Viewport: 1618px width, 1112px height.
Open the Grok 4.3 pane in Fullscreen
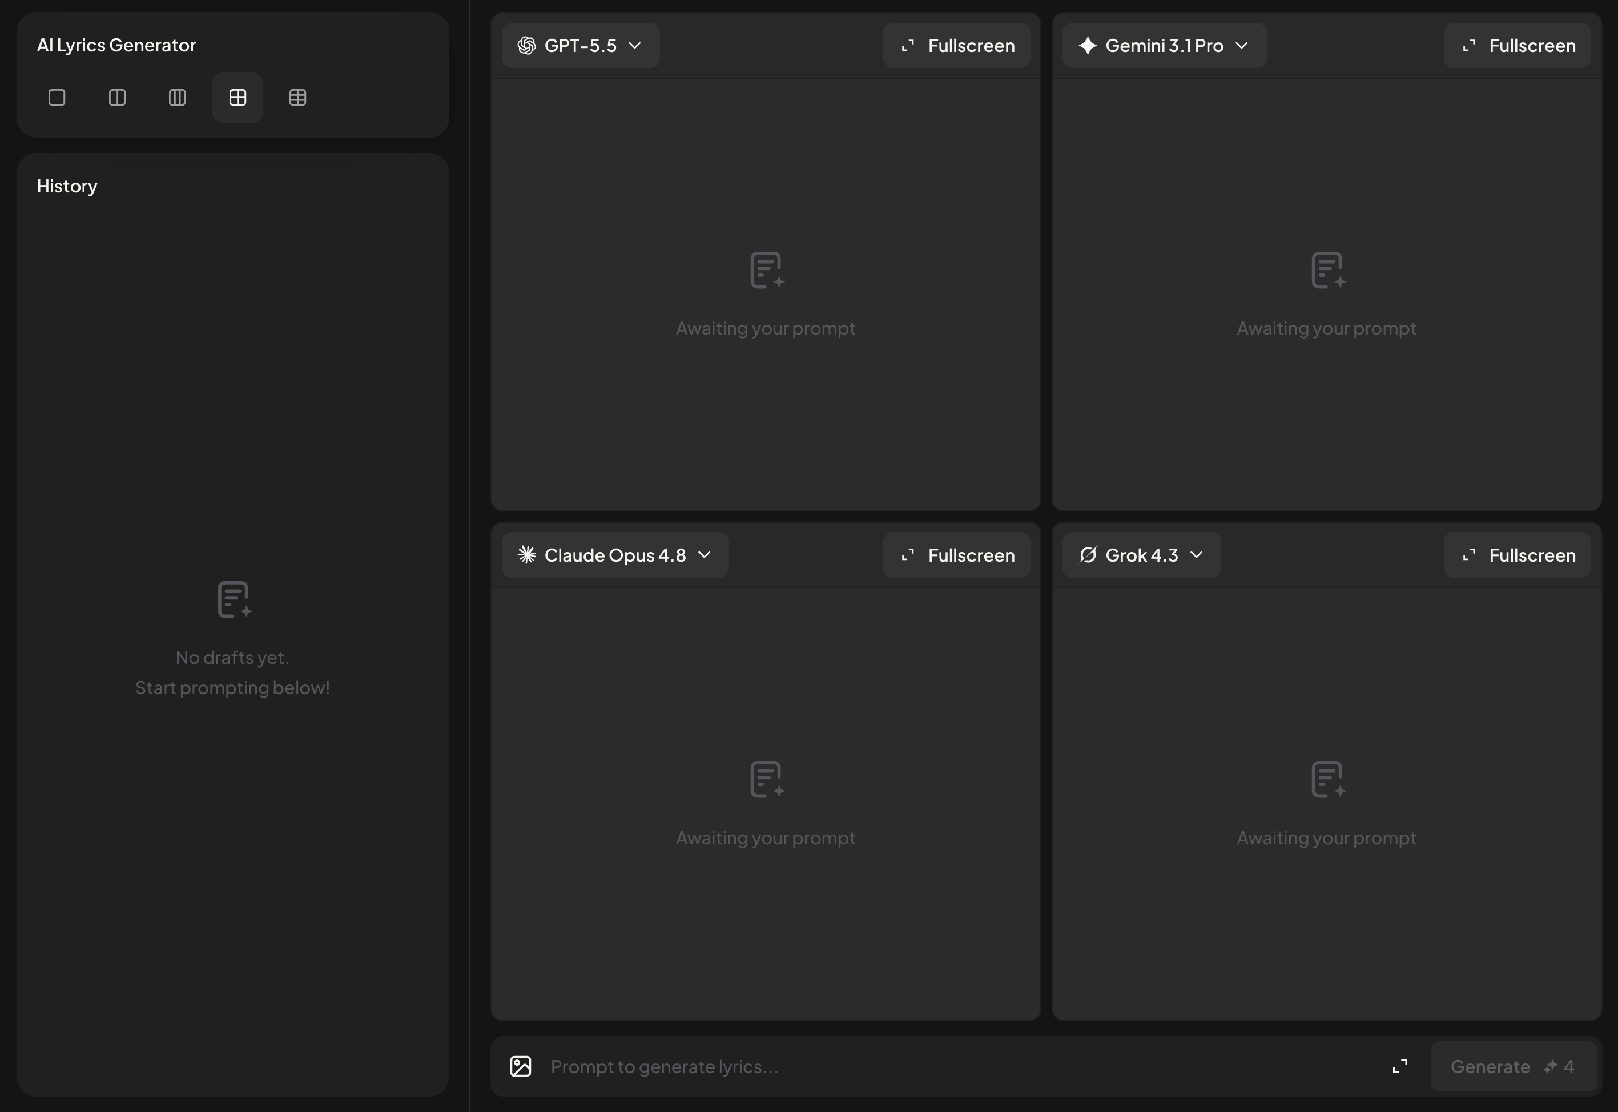point(1517,555)
